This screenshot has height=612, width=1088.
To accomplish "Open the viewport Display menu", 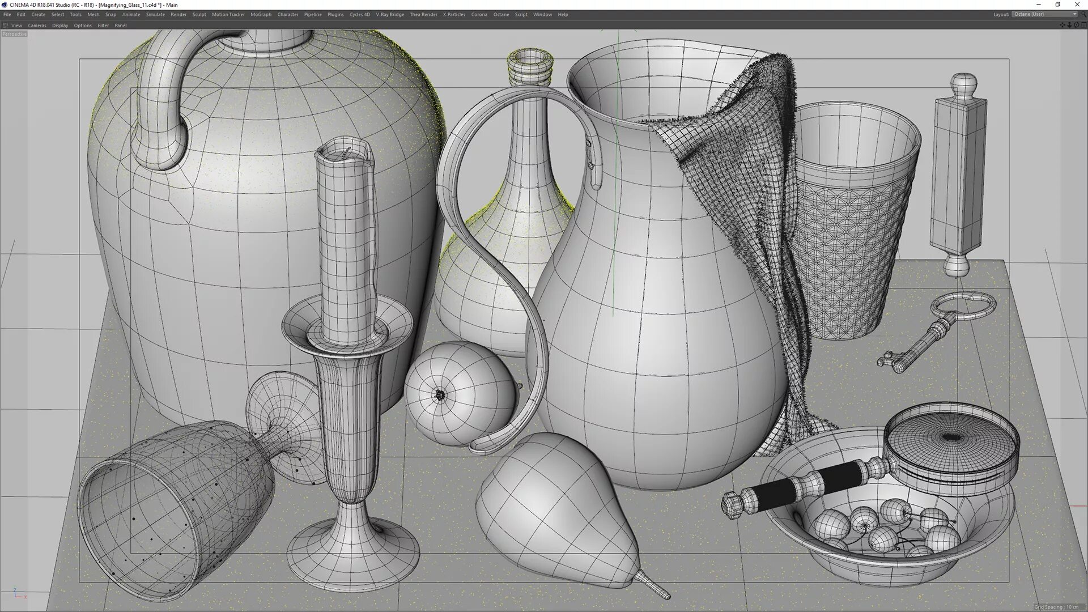I will click(x=59, y=25).
